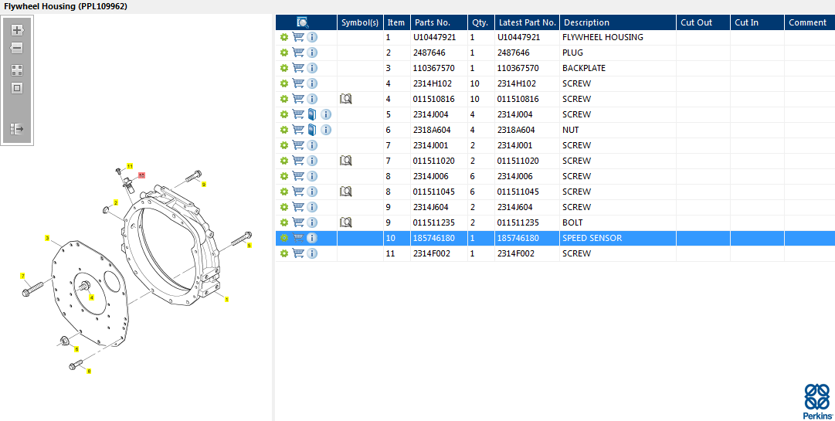Open info for SPEED SENSOR row
The width and height of the screenshot is (835, 421).
312,238
